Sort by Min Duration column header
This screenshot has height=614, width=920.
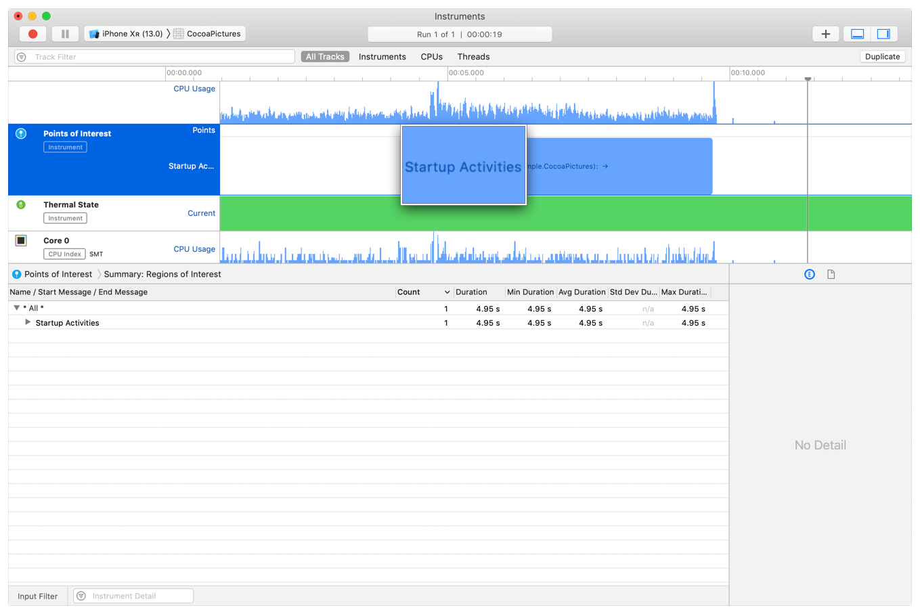point(531,292)
